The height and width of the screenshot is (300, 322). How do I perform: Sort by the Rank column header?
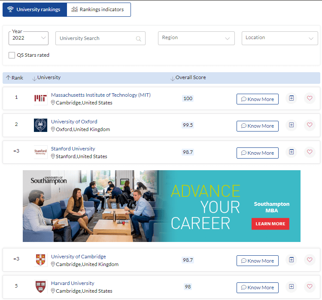click(x=15, y=78)
